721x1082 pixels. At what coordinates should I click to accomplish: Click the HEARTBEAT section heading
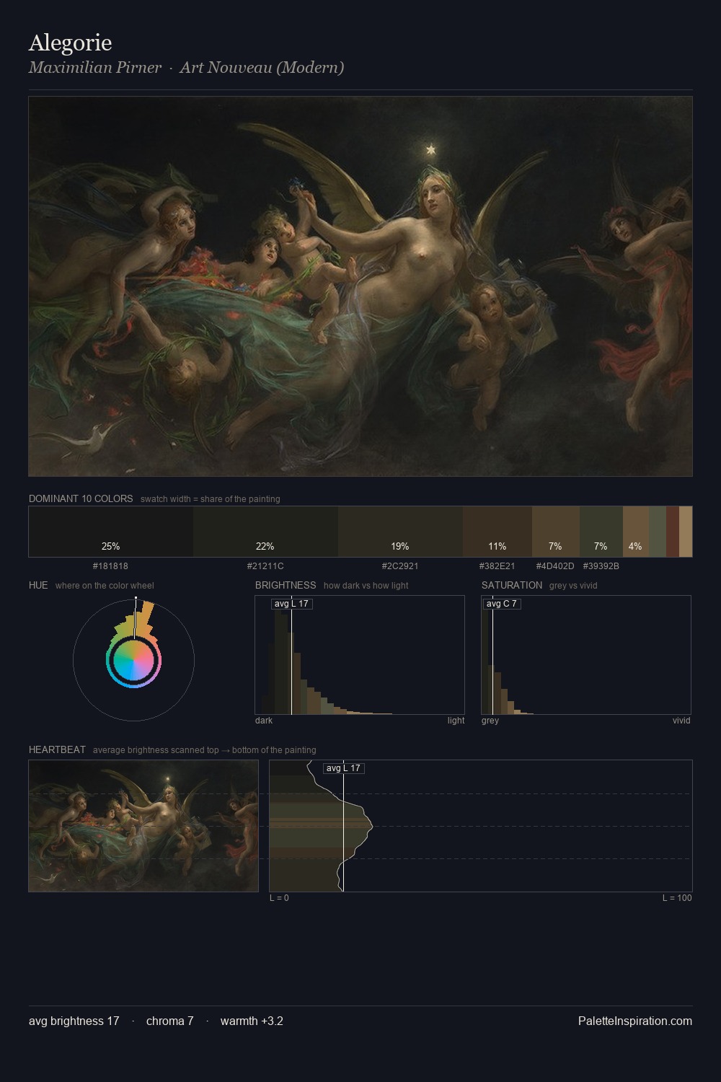[57, 749]
